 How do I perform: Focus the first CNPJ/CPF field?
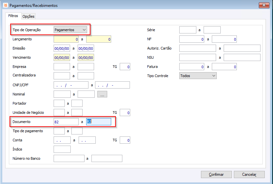tap(71, 85)
